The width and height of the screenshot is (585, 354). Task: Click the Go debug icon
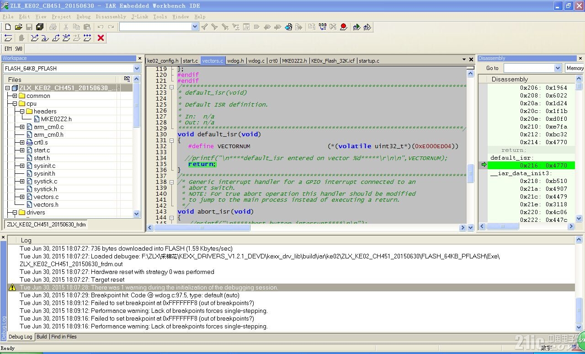coord(87,38)
